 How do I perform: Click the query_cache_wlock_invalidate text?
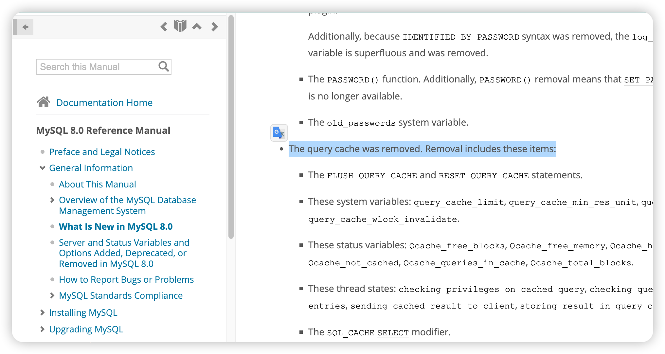point(383,219)
